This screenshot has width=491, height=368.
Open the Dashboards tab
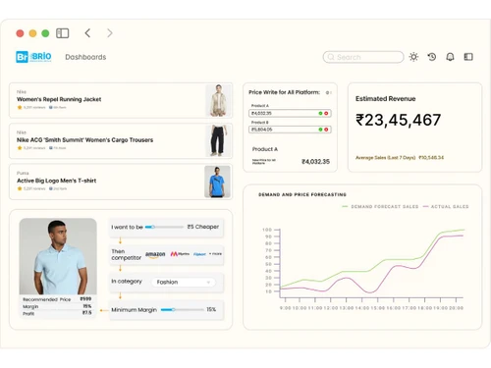click(x=85, y=57)
